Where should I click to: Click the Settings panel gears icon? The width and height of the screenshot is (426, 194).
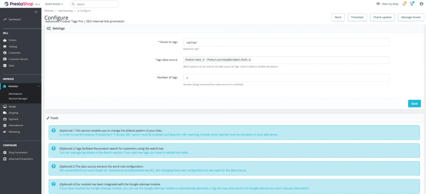pyautogui.click(x=49, y=28)
